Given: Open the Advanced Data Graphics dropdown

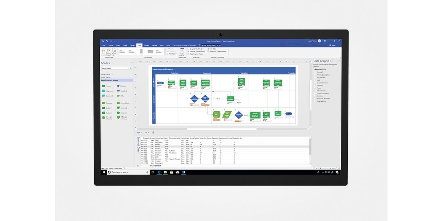Looking at the screenshot, I should click(x=217, y=51).
